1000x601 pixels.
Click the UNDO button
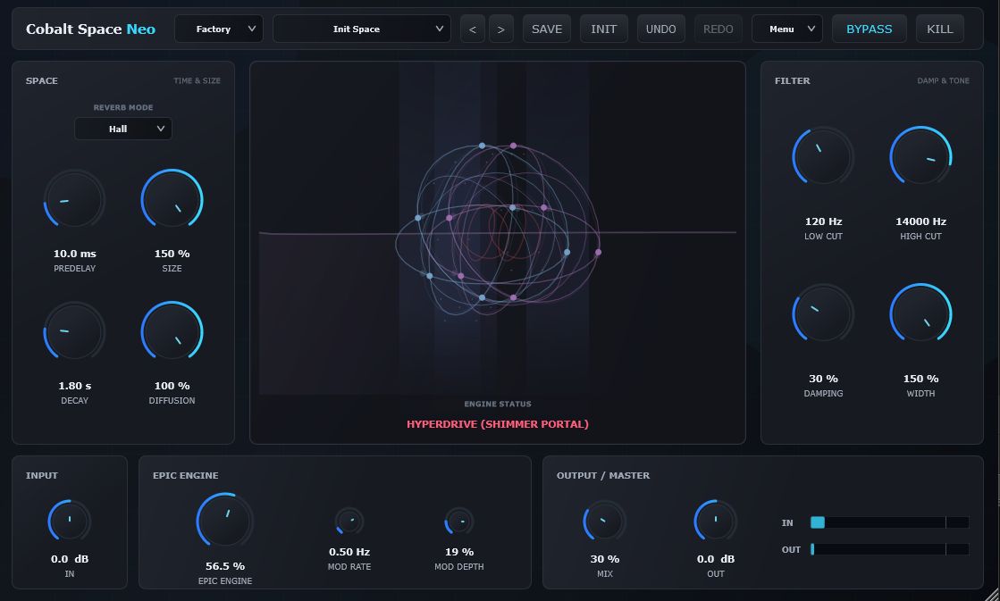(661, 29)
